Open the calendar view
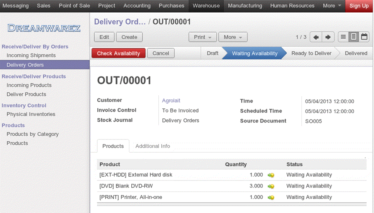Screen dimensions: 374x213 (364, 37)
